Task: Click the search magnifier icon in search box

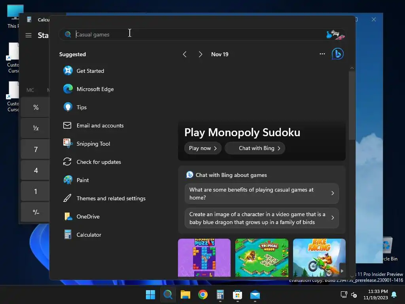Action: point(68,34)
